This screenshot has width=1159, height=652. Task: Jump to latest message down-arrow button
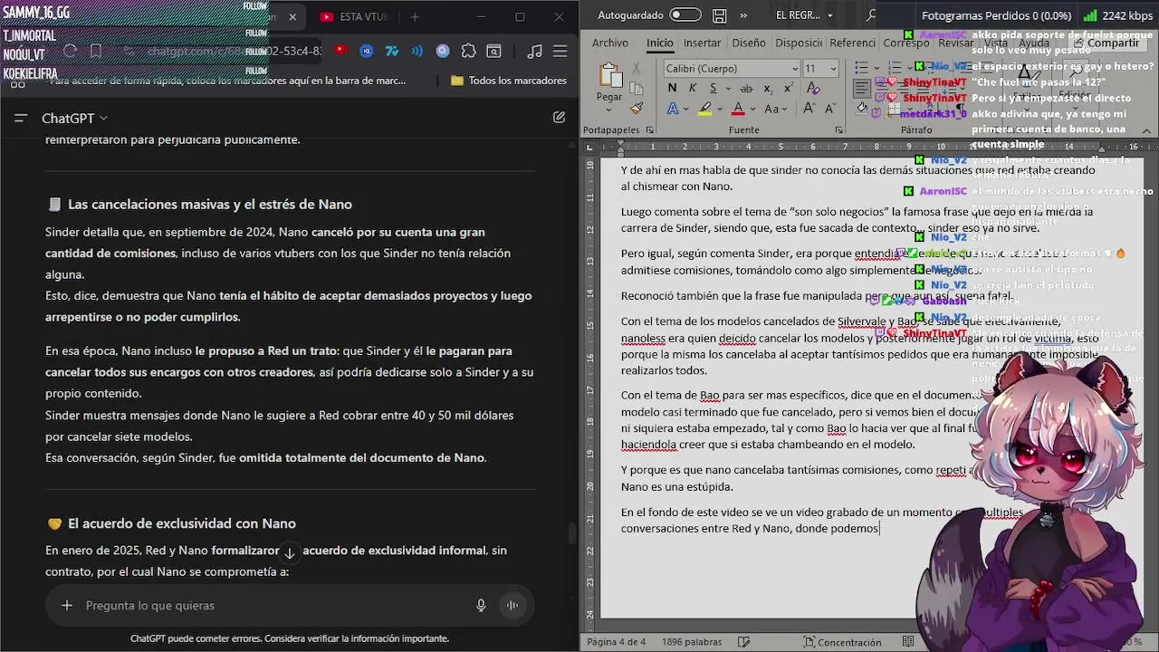click(x=289, y=552)
